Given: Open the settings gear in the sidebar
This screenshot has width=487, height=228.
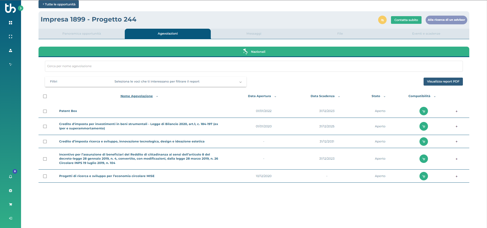Looking at the screenshot, I should (x=11, y=191).
